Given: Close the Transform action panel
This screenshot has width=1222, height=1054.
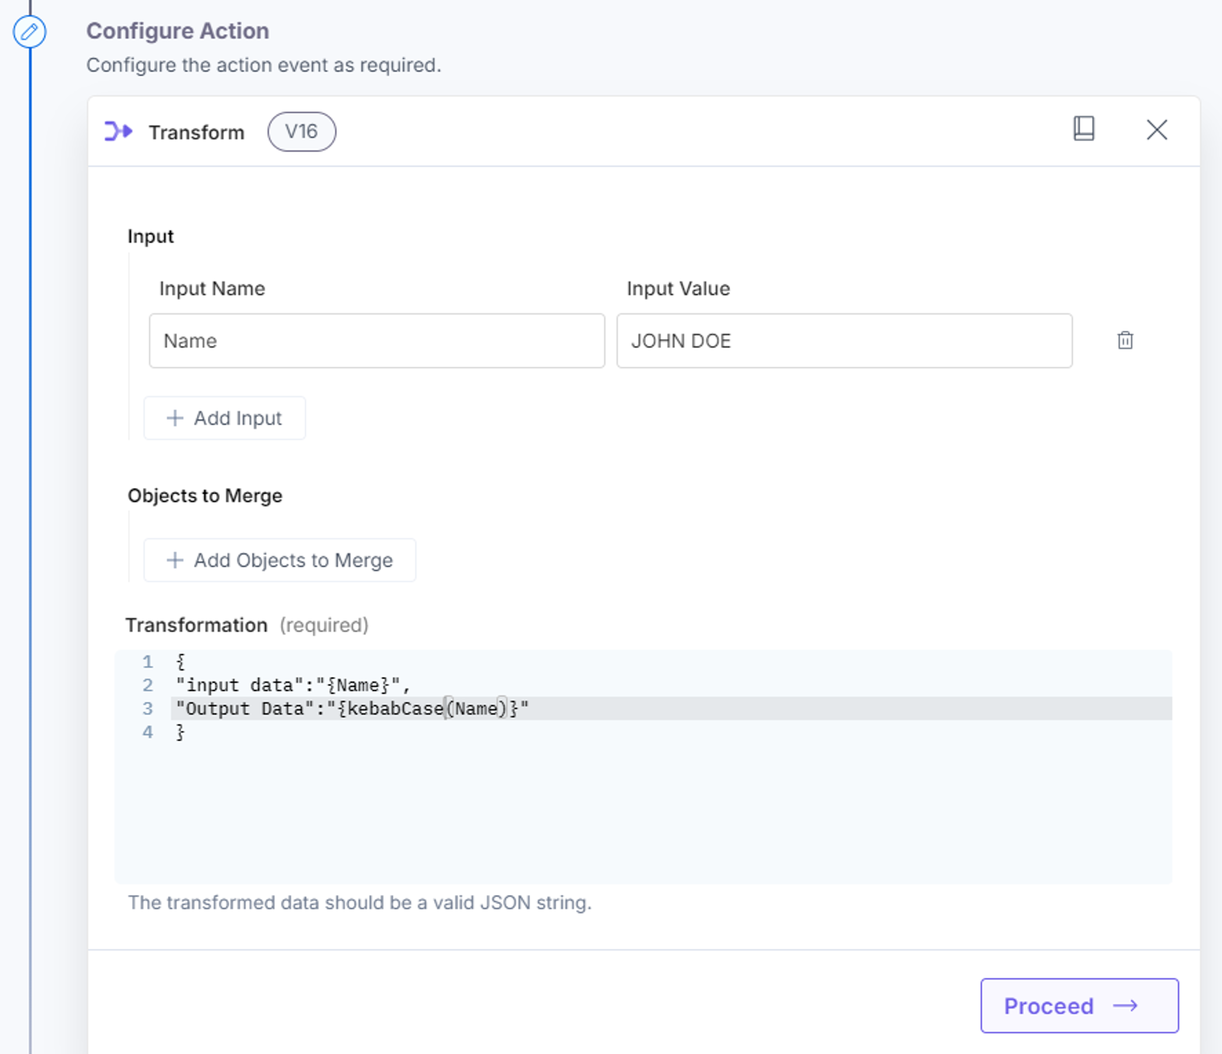Looking at the screenshot, I should [x=1156, y=130].
